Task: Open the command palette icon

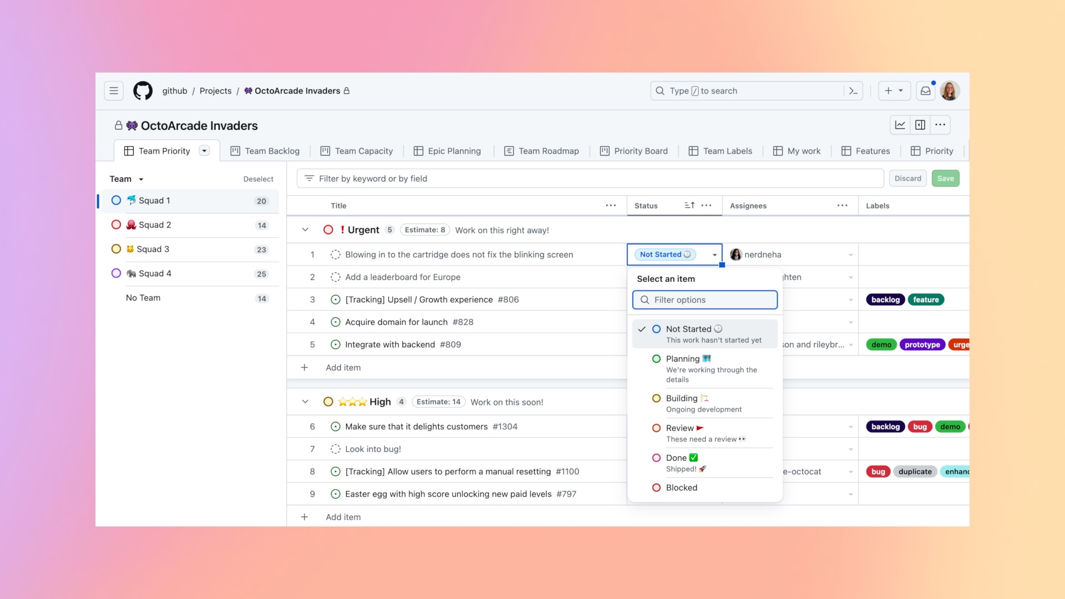Action: click(853, 91)
